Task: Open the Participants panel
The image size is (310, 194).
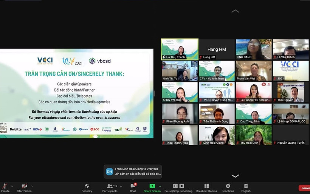Action: coord(110,186)
